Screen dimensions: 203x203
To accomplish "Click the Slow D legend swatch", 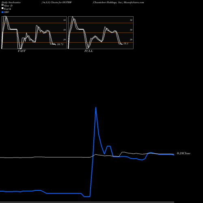I will (2, 5).
